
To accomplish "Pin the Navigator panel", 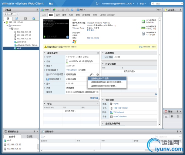I will (37, 10).
